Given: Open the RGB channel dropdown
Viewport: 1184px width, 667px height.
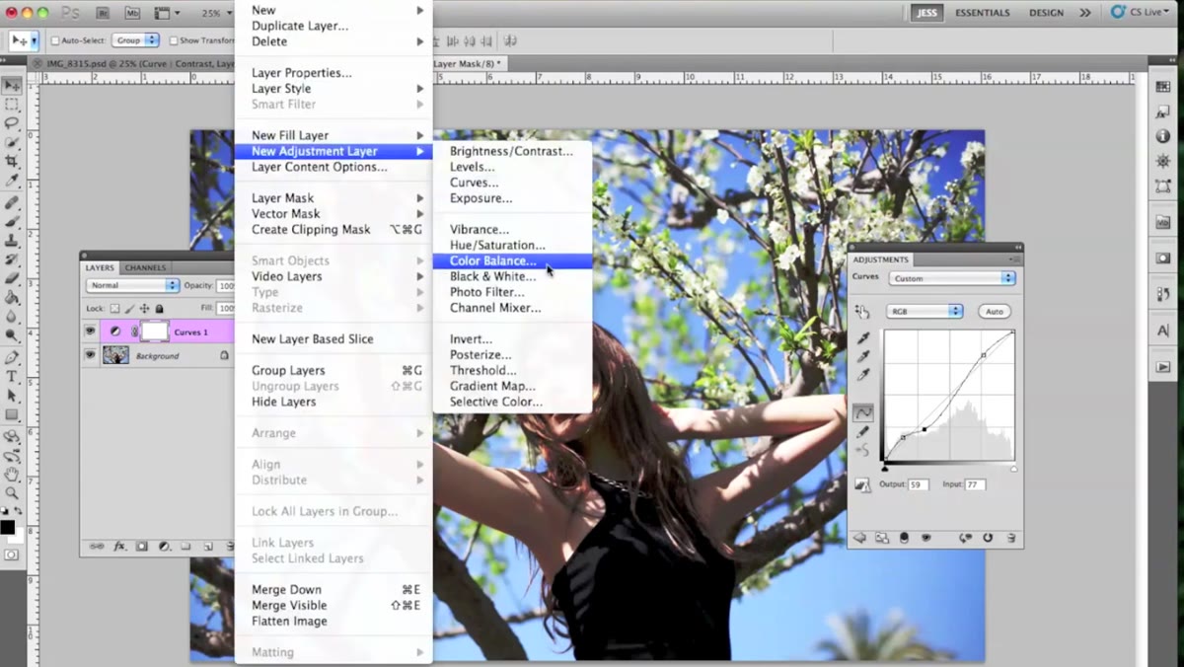Looking at the screenshot, I should point(925,311).
